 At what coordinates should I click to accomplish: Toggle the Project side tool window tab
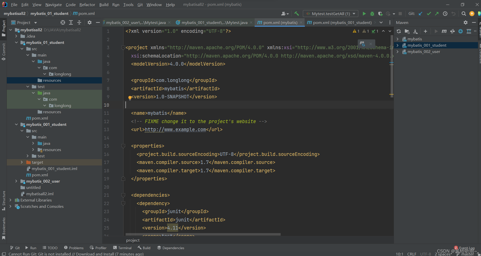4,28
